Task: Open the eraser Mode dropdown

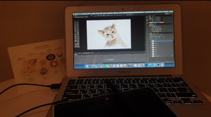Action: pos(104,15)
